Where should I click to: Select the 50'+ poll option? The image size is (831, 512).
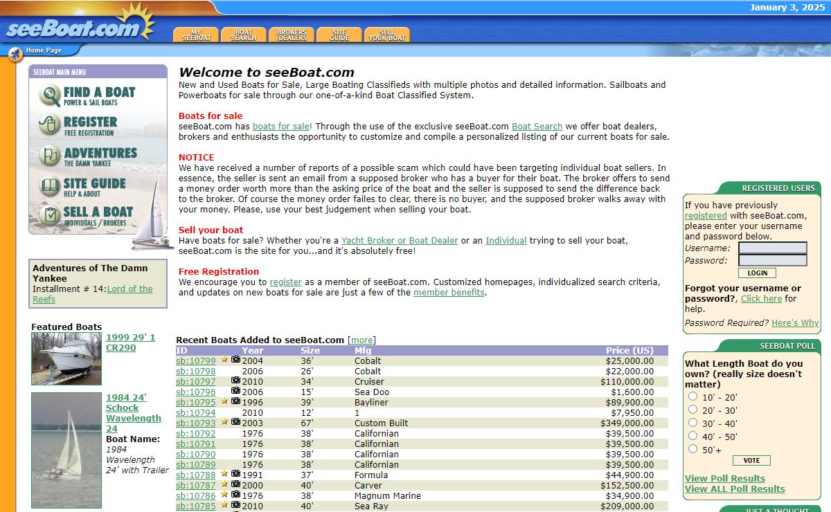click(692, 449)
